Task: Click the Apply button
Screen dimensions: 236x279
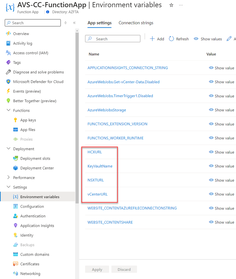Action: [97, 270]
